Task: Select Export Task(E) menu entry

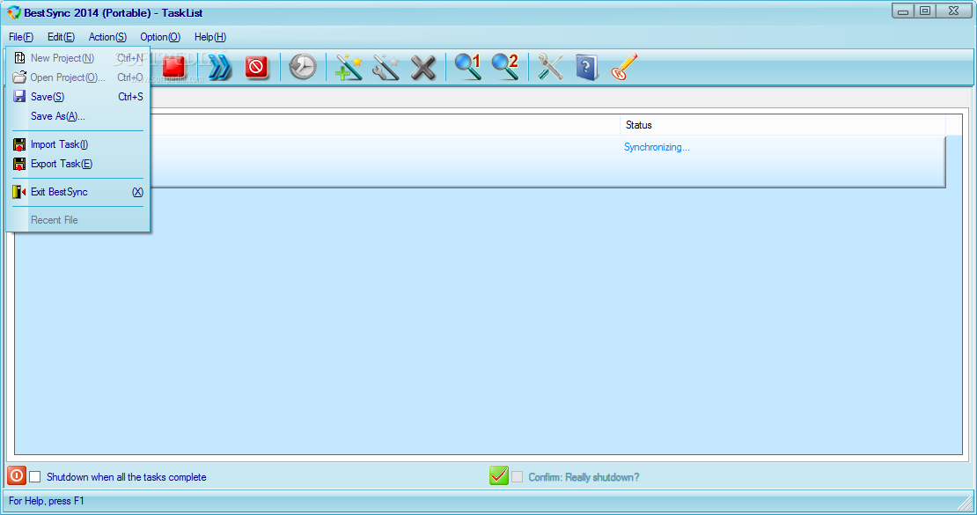Action: pos(77,164)
